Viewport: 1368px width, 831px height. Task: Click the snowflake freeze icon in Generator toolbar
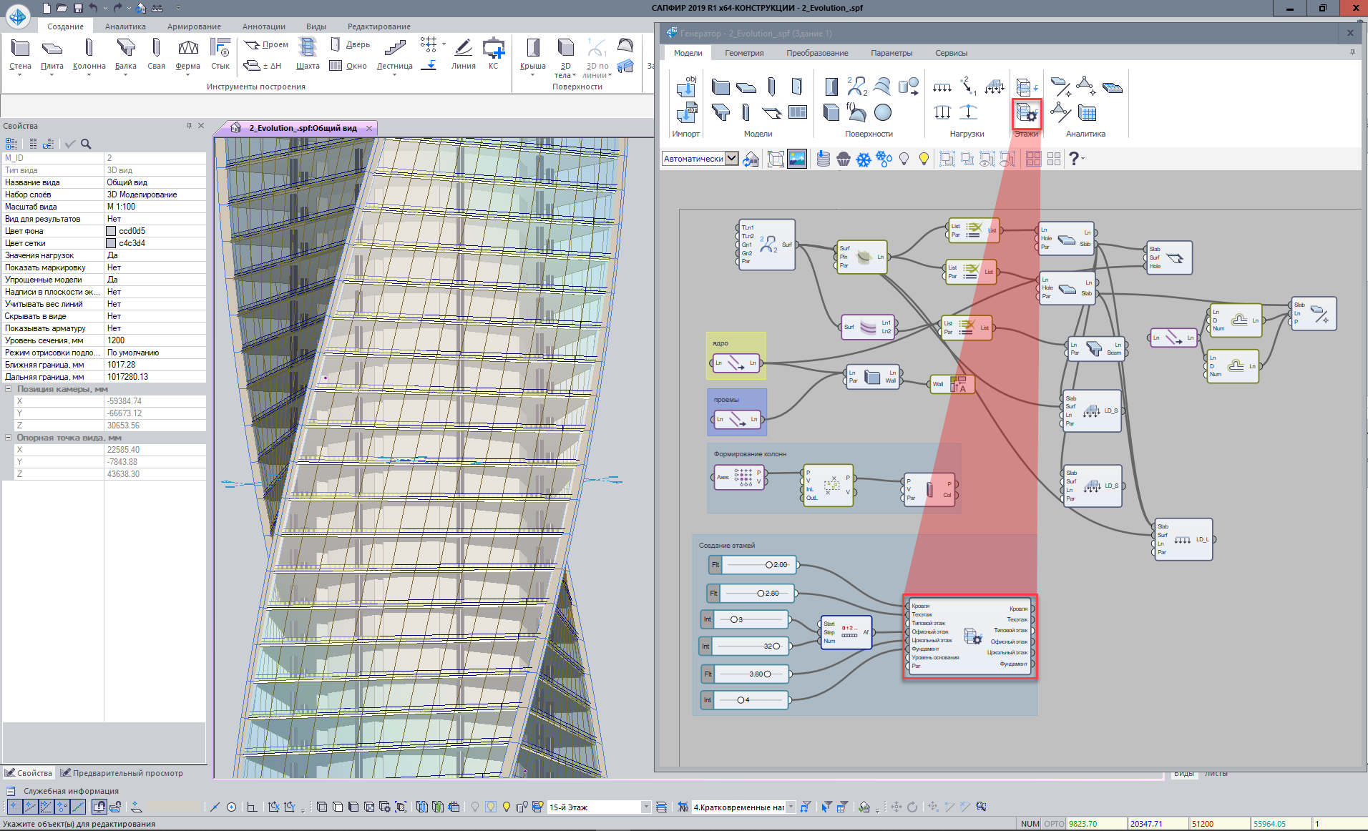pyautogui.click(x=864, y=159)
